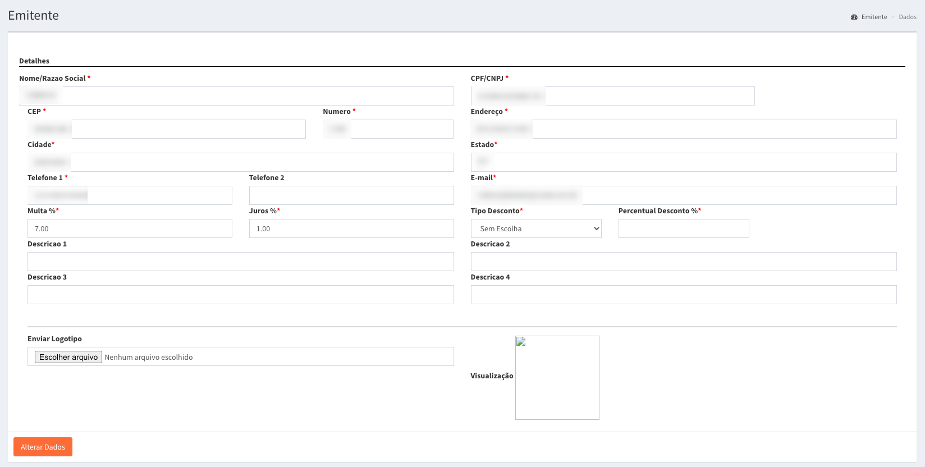
Task: Submit with the Alterar Dados button
Action: [43, 447]
